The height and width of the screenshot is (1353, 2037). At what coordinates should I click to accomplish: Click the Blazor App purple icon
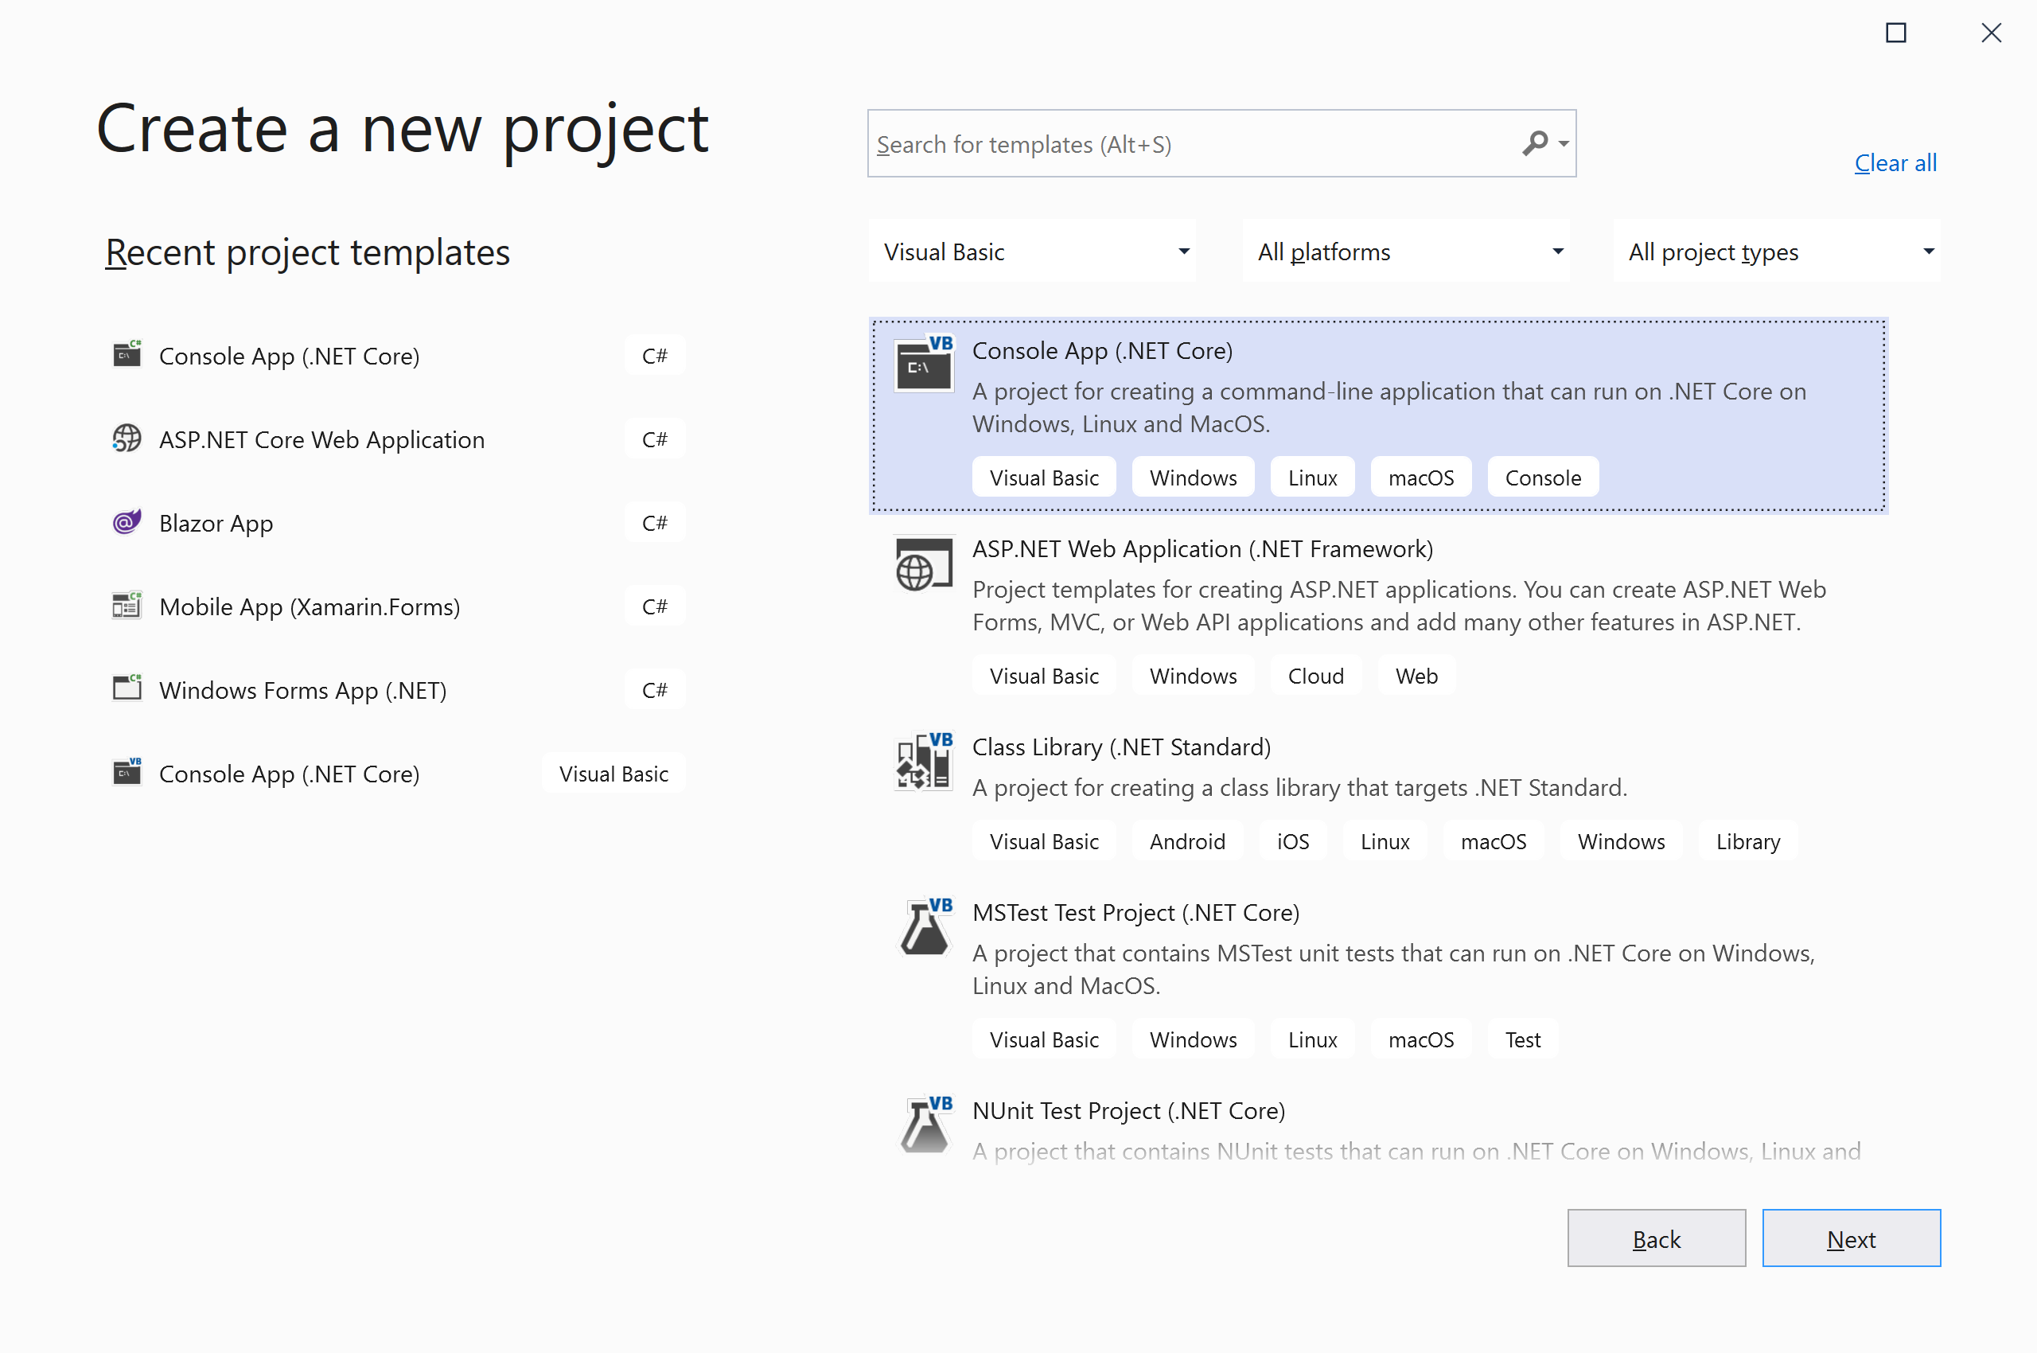(x=127, y=522)
